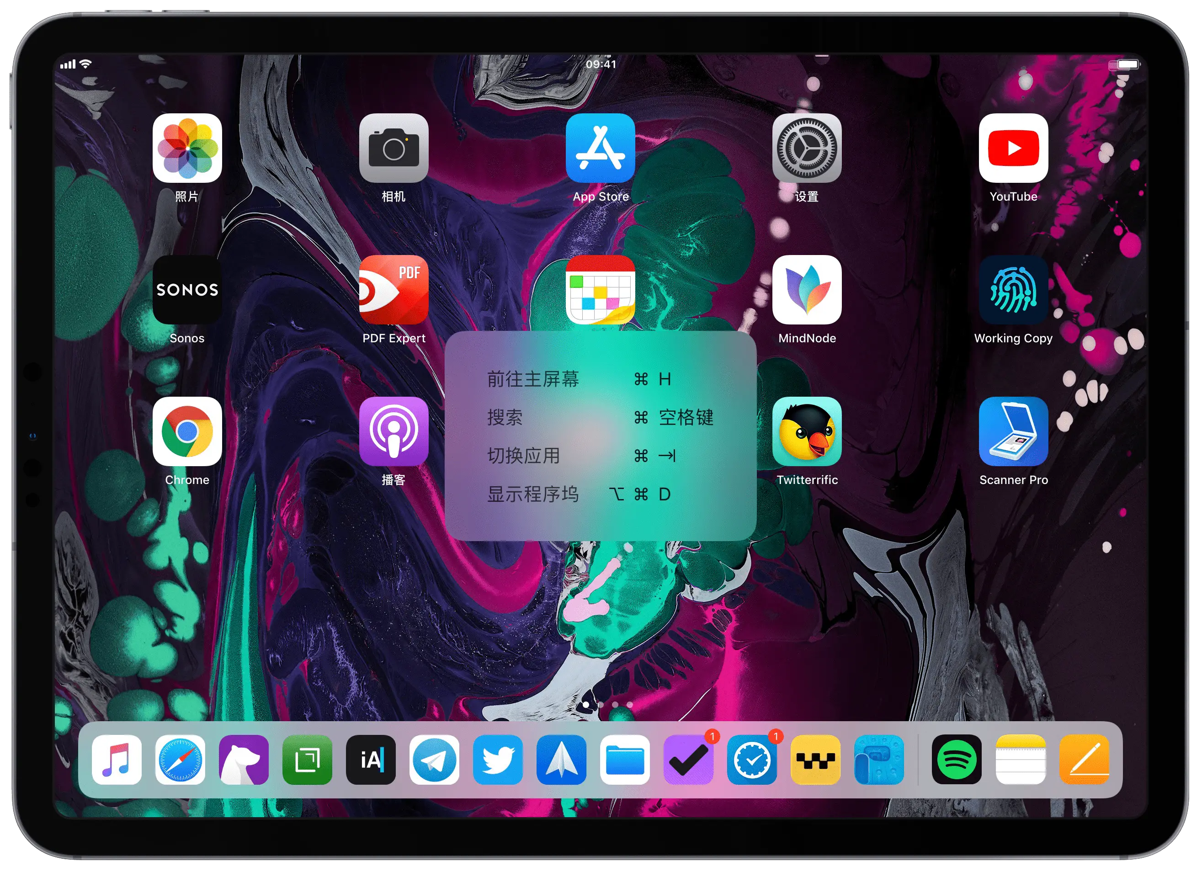Open the Photos app (照片)
Image resolution: width=1202 pixels, height=872 pixels.
[187, 148]
